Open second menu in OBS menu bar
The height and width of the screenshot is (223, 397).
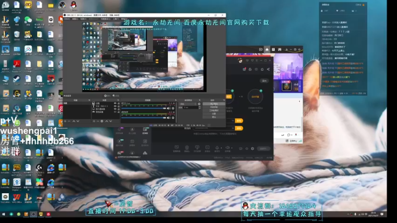coord(75,19)
